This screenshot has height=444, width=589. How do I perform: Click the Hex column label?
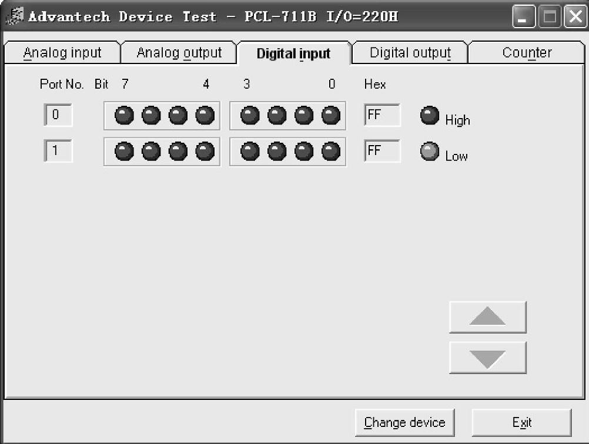(375, 84)
